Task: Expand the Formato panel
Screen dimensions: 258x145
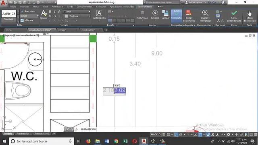Action: click(x=65, y=25)
